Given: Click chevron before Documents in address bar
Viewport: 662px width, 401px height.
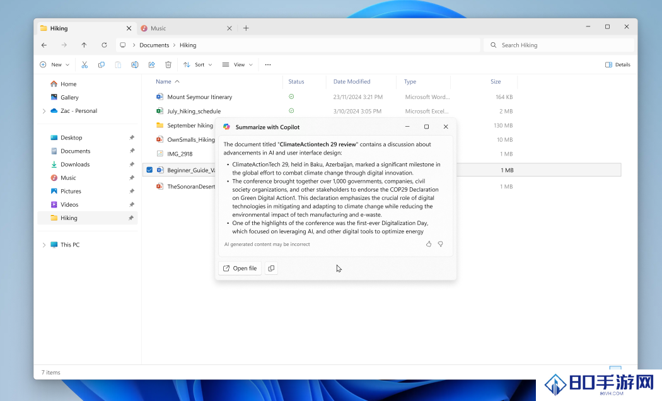Looking at the screenshot, I should [x=134, y=45].
